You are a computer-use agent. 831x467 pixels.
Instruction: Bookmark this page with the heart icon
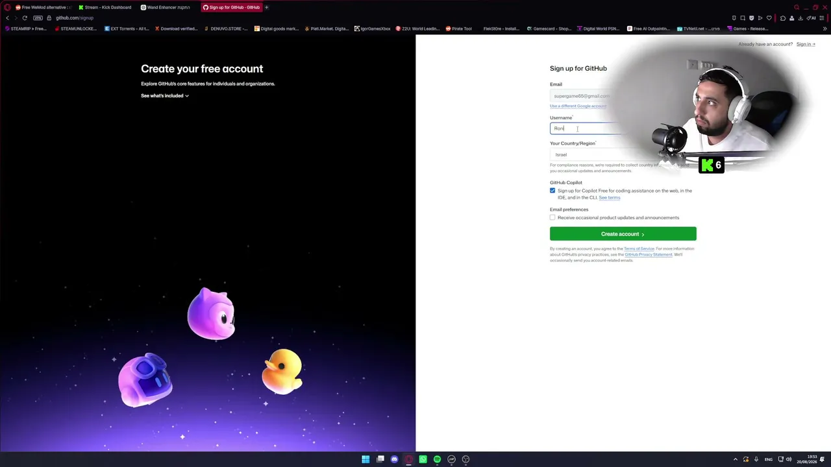click(x=769, y=18)
